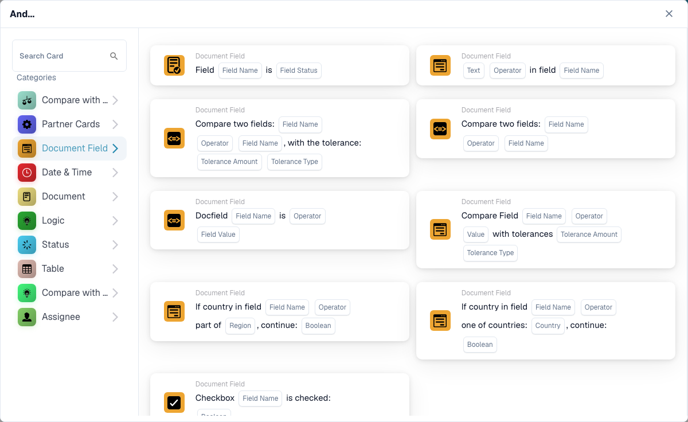Click the Country chip in countries card
The image size is (688, 422).
point(548,326)
